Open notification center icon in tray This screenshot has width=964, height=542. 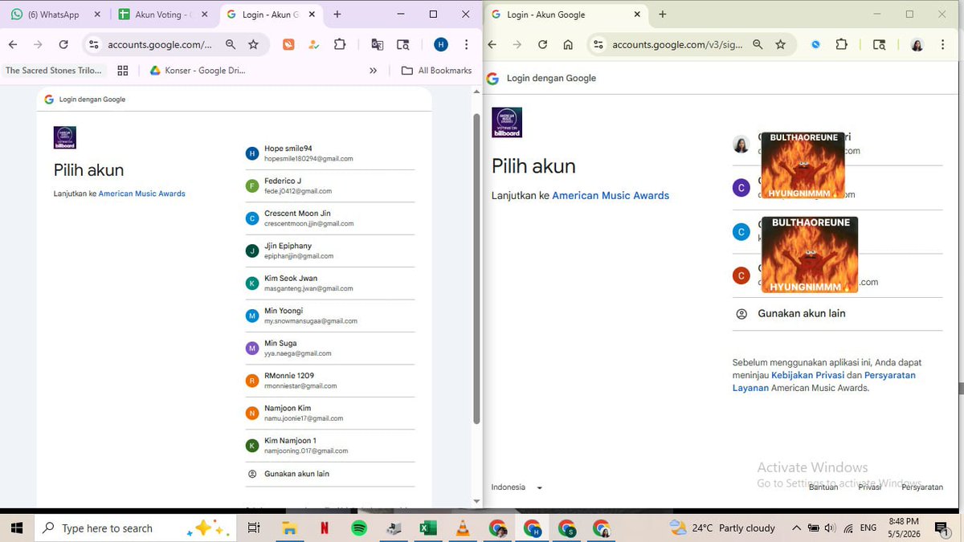pos(942,528)
